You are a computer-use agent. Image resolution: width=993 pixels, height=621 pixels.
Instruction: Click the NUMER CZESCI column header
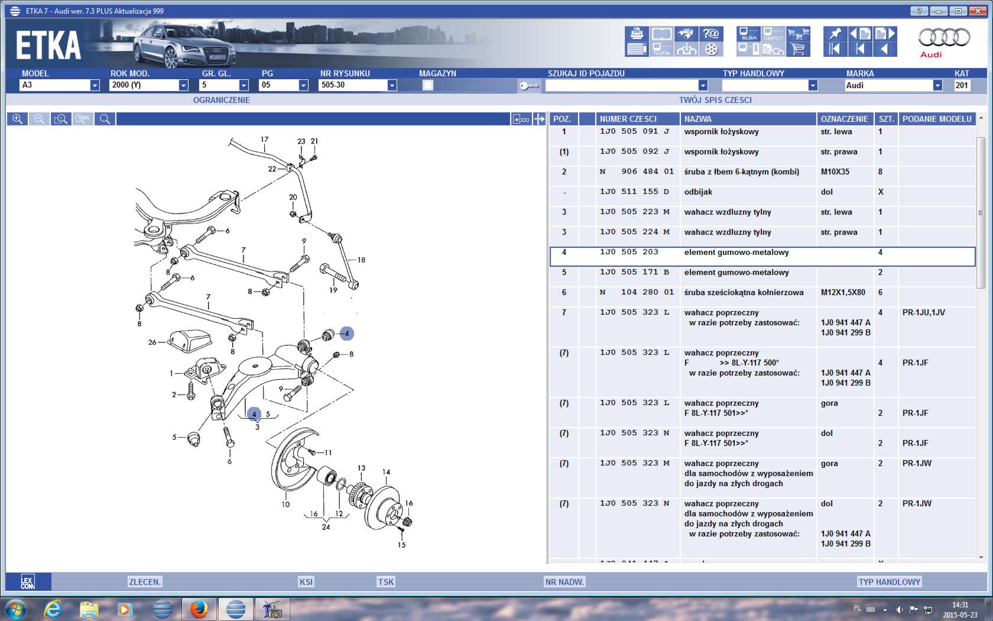(x=637, y=119)
